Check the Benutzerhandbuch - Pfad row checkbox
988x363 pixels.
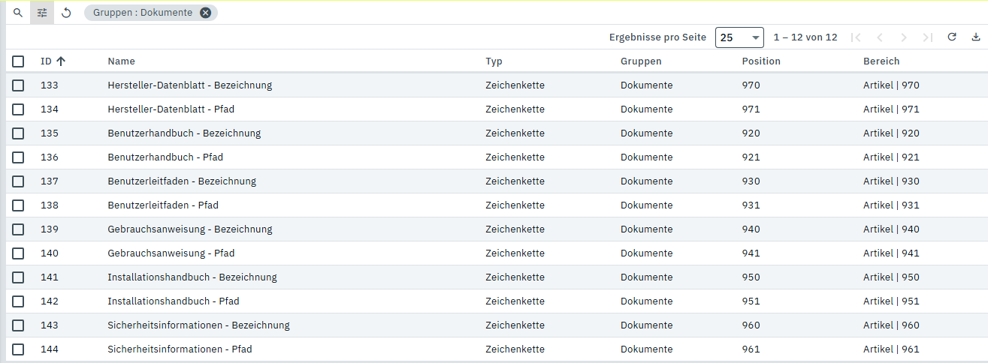coord(18,157)
